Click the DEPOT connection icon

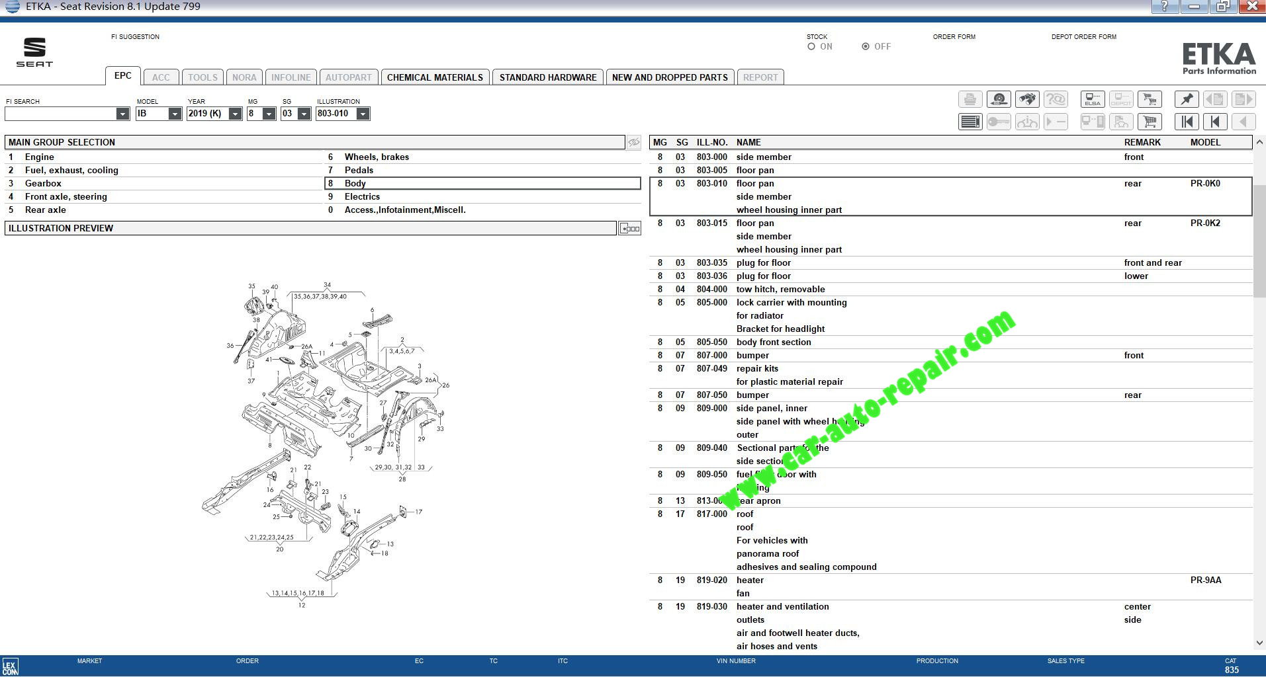pos(1121,100)
